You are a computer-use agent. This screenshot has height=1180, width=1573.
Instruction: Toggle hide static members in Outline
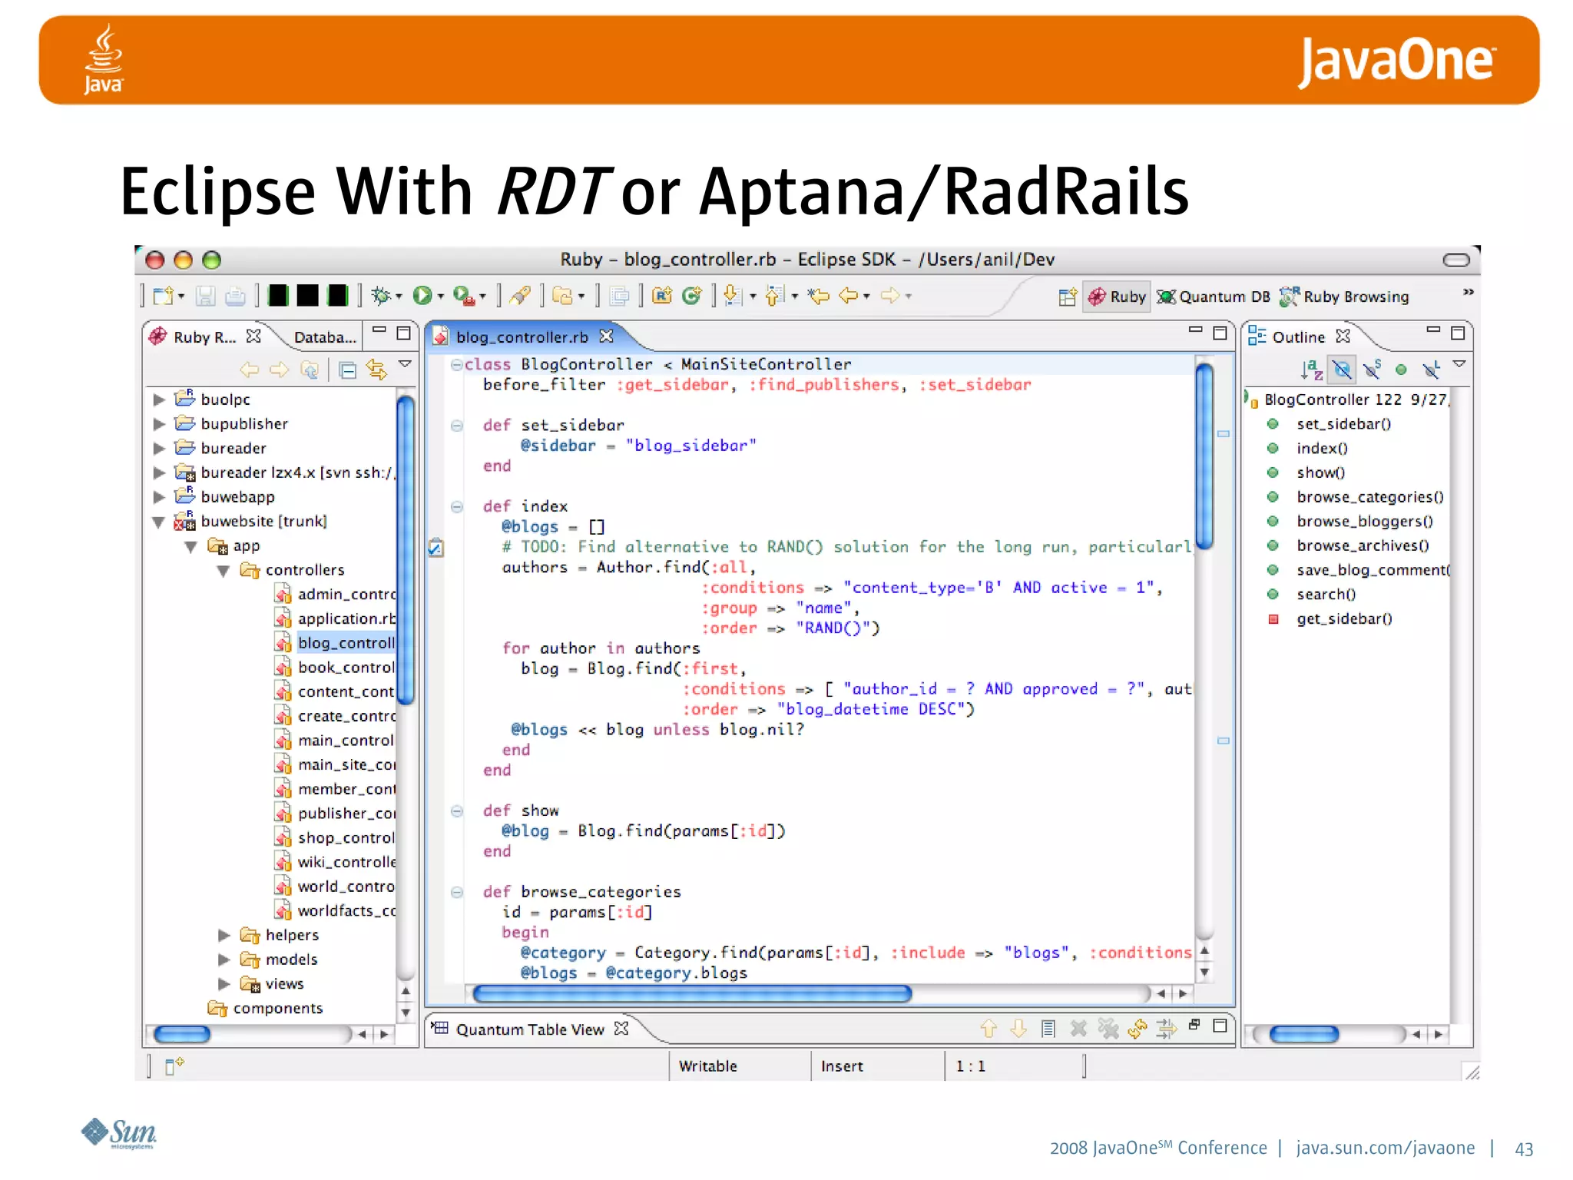(1372, 370)
